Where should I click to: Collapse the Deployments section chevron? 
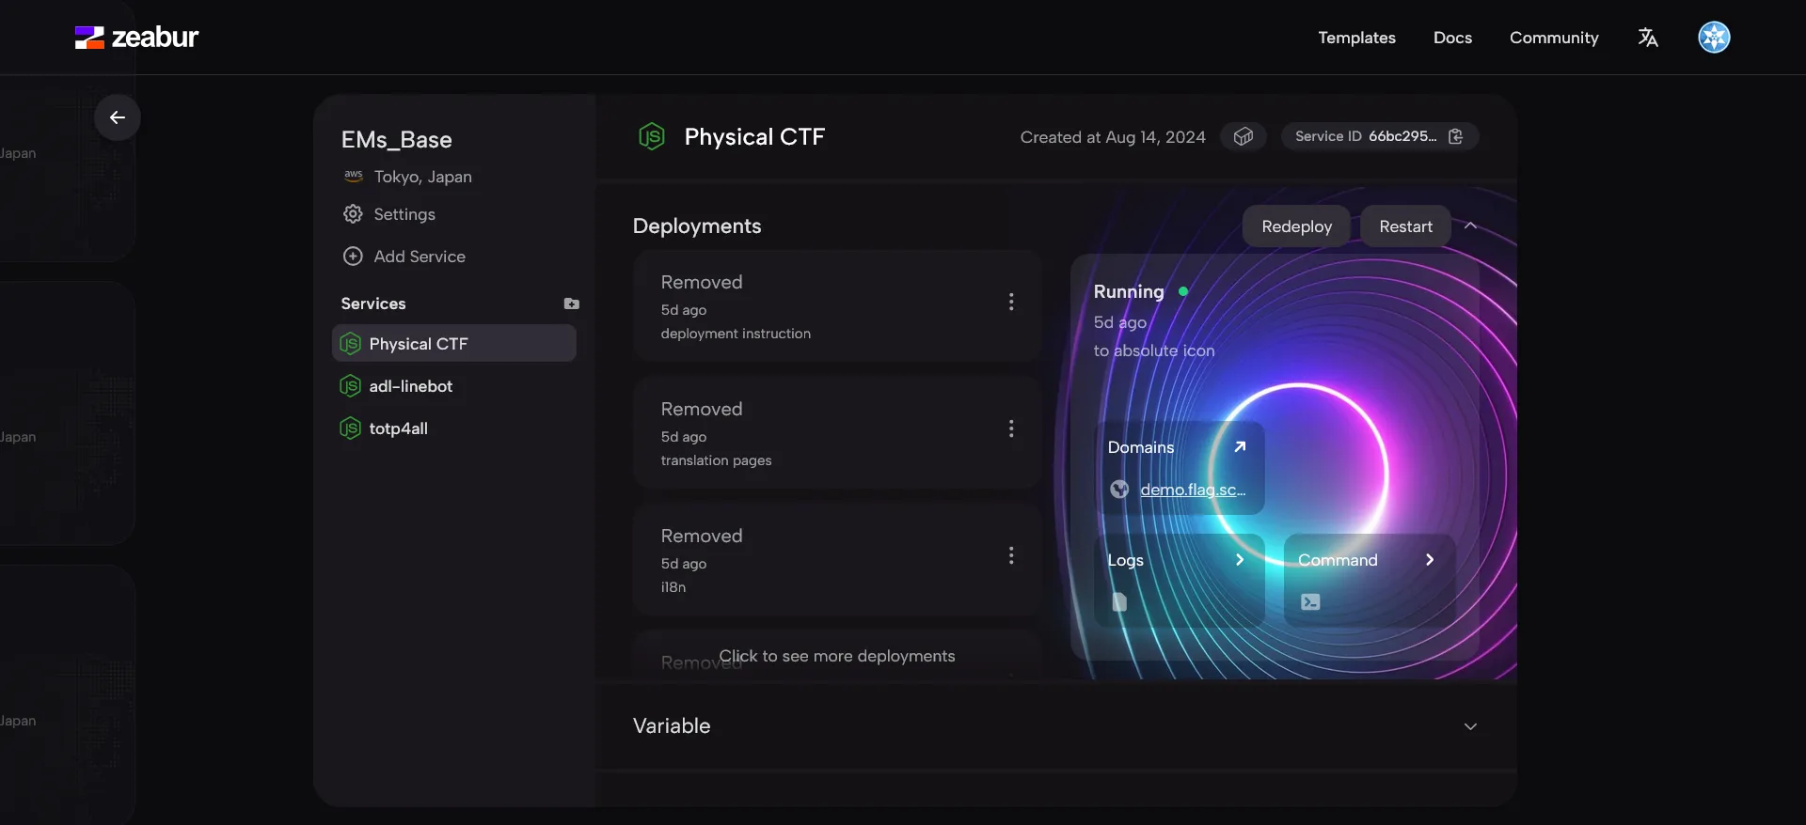[x=1470, y=226]
